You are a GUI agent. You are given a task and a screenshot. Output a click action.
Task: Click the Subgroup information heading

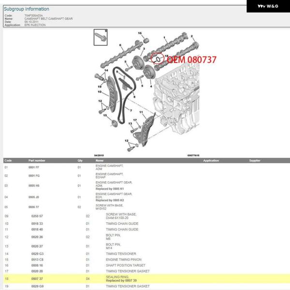[x=26, y=9]
